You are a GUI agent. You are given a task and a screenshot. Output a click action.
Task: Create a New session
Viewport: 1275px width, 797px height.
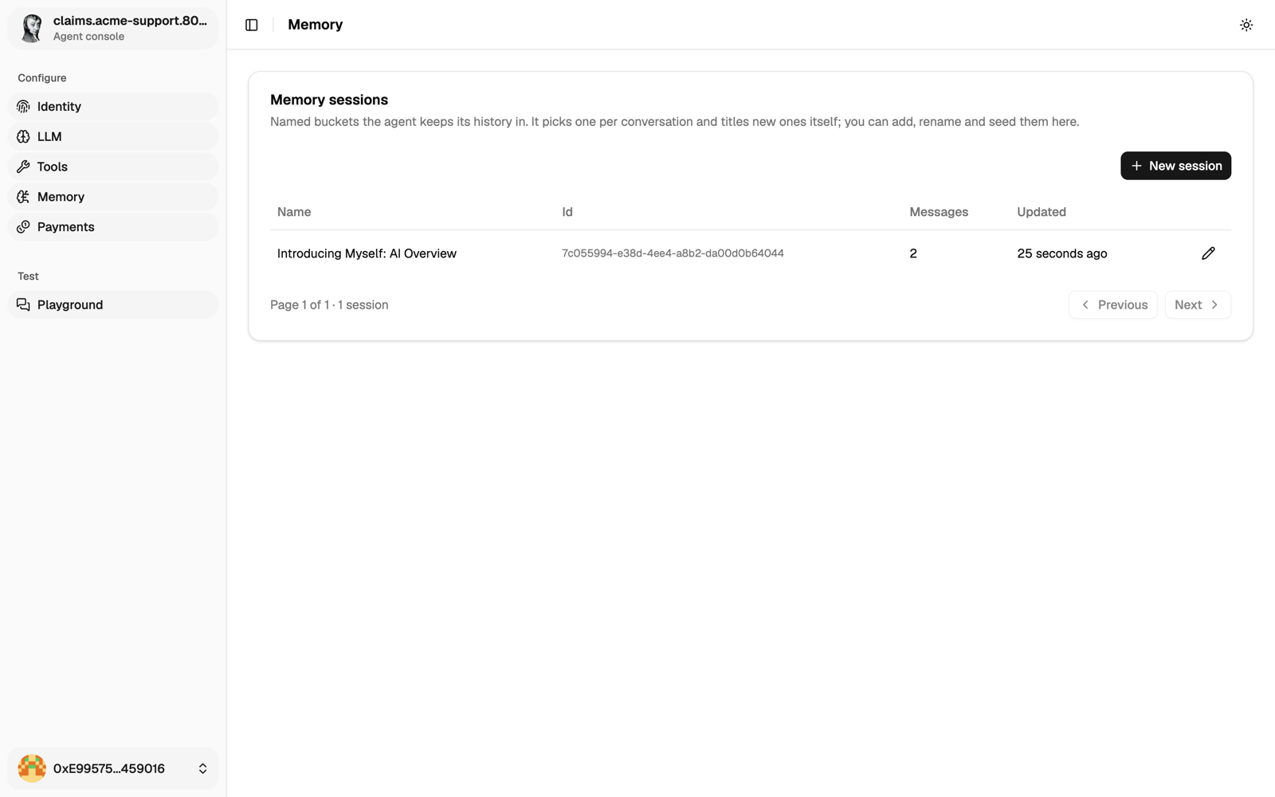click(1175, 166)
